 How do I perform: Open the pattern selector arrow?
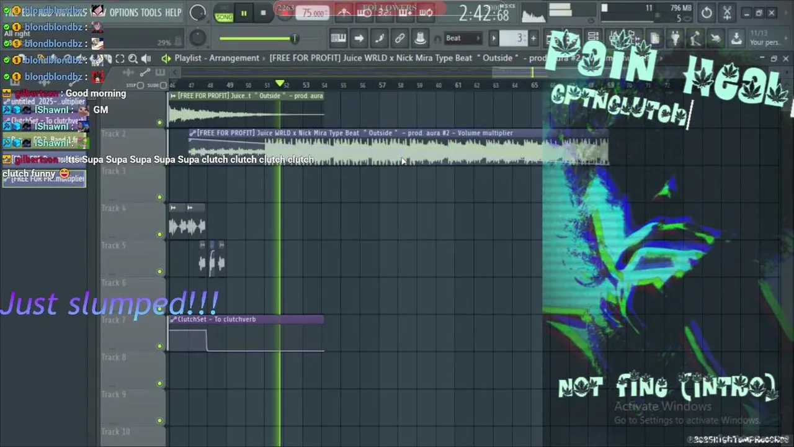pos(494,38)
